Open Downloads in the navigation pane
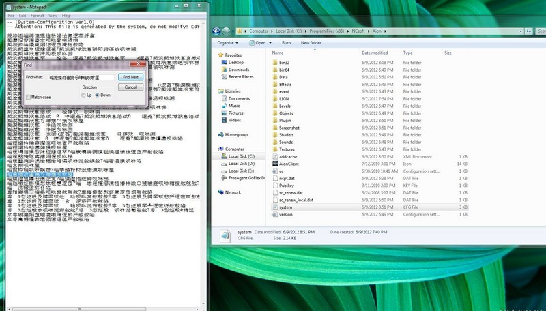 pyautogui.click(x=238, y=70)
